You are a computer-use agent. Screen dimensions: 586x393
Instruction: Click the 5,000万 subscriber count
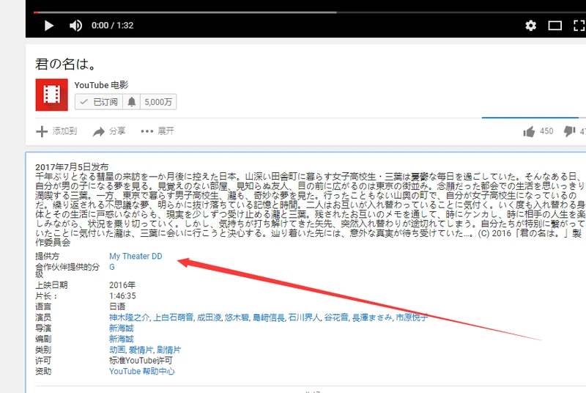click(158, 102)
